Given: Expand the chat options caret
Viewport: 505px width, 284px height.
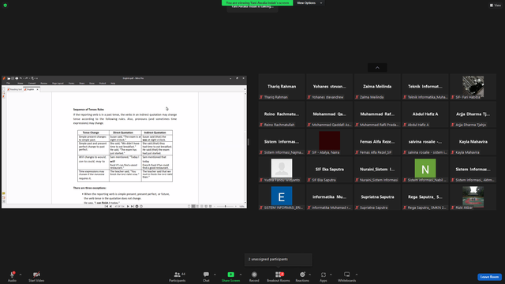Looking at the screenshot, I should (215, 275).
